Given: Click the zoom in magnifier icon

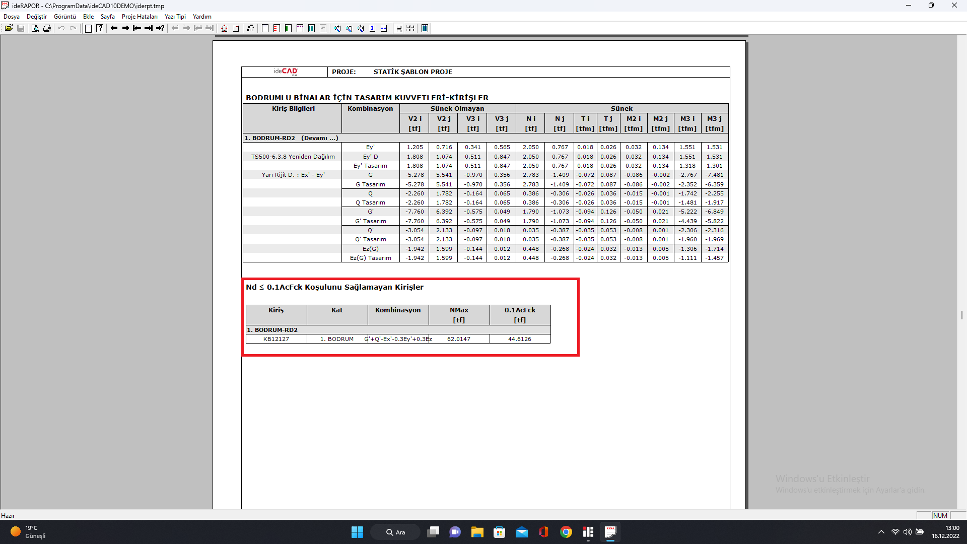Looking at the screenshot, I should click(337, 28).
